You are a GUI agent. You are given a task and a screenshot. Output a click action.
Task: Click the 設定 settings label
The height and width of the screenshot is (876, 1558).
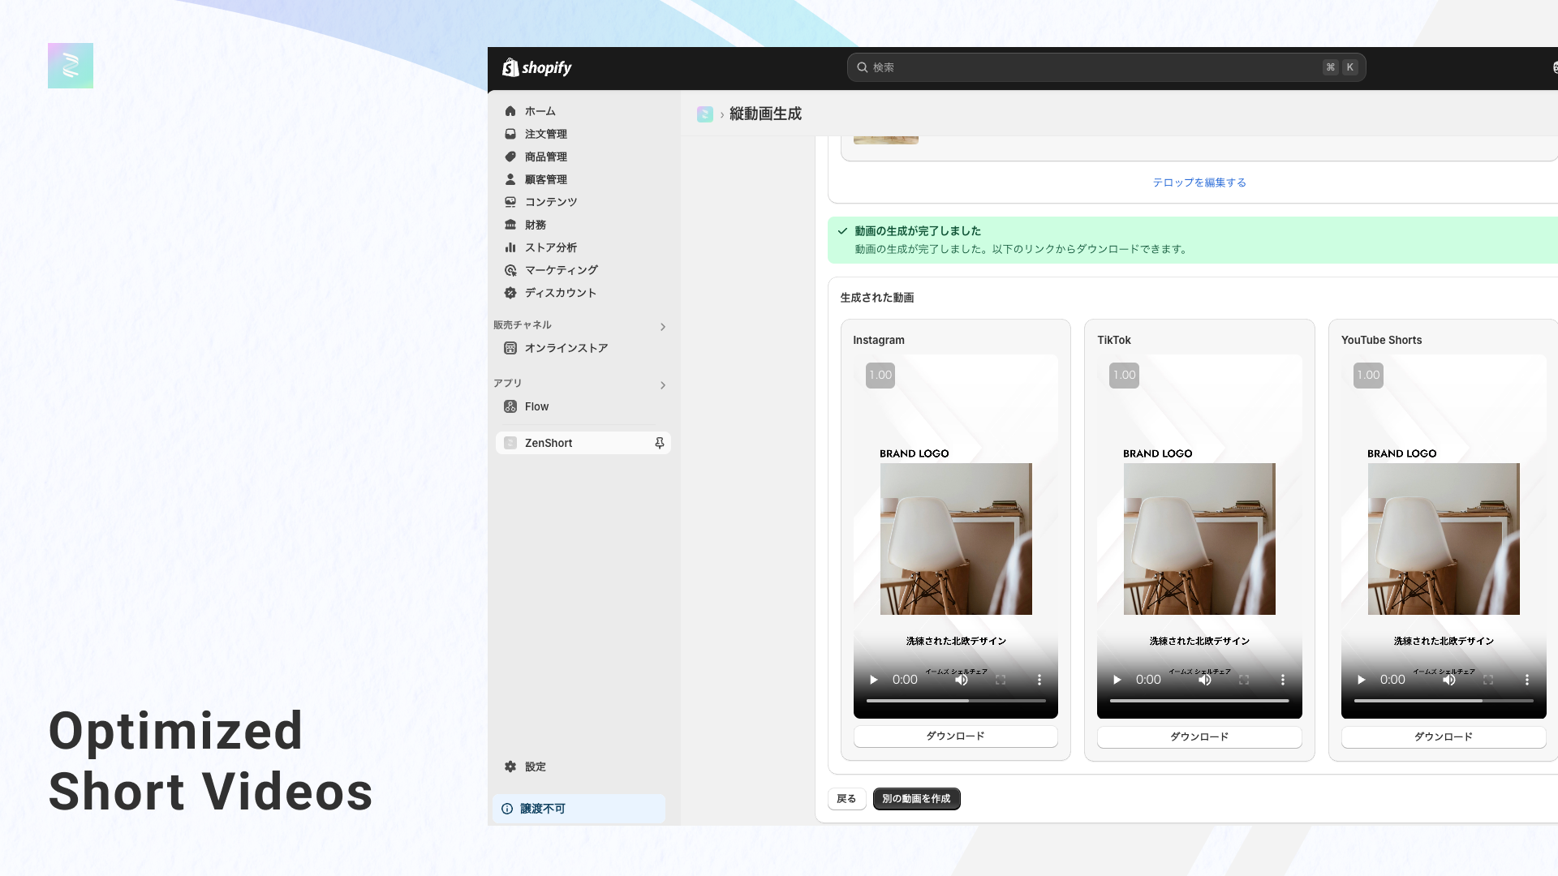click(536, 766)
